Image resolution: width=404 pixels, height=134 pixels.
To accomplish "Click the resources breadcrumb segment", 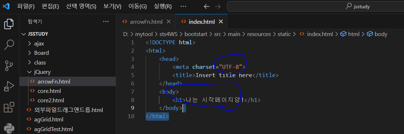I will (x=259, y=34).
